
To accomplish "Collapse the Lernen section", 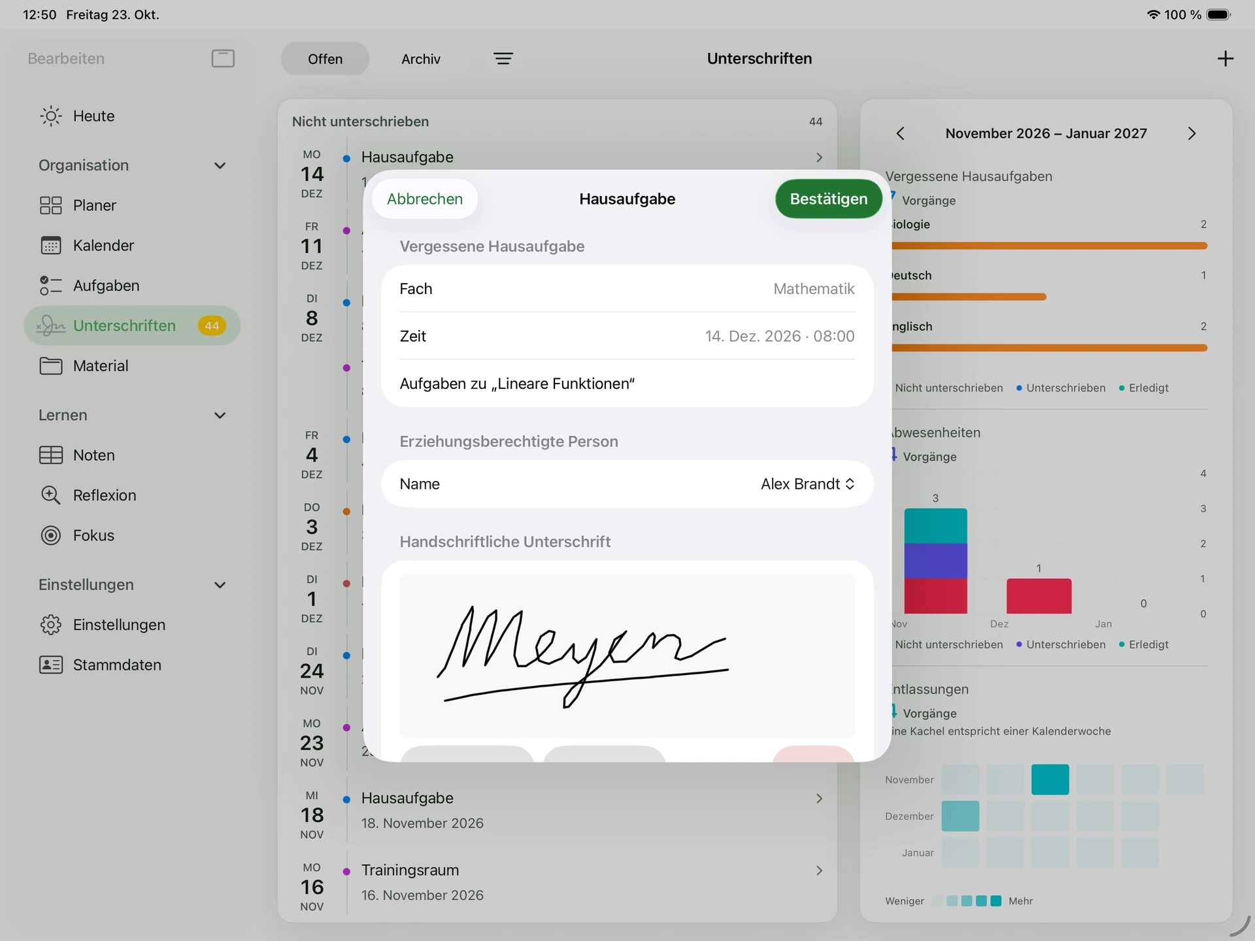I will [220, 416].
